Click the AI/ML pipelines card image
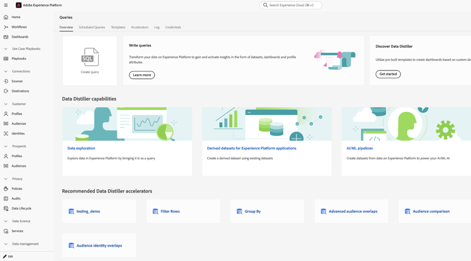Image resolution: width=471 pixels, height=261 pixels. [x=406, y=124]
